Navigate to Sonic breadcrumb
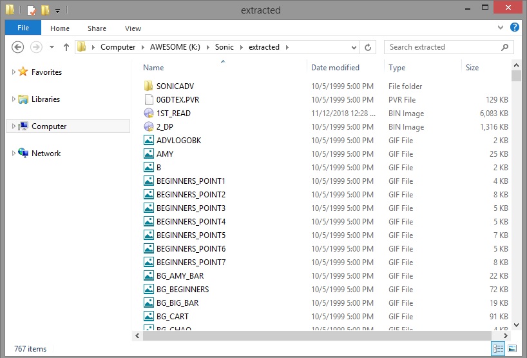 coord(224,47)
